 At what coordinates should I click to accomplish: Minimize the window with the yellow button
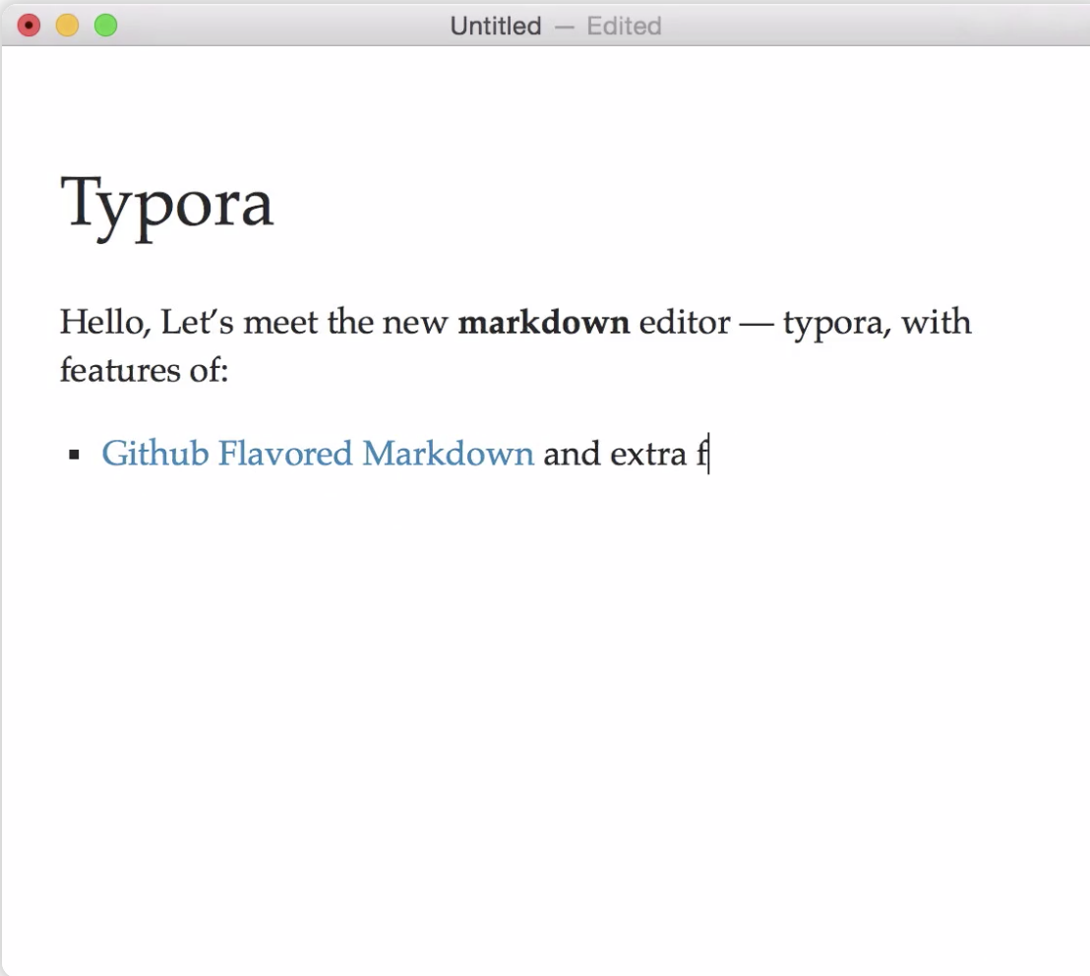(68, 26)
